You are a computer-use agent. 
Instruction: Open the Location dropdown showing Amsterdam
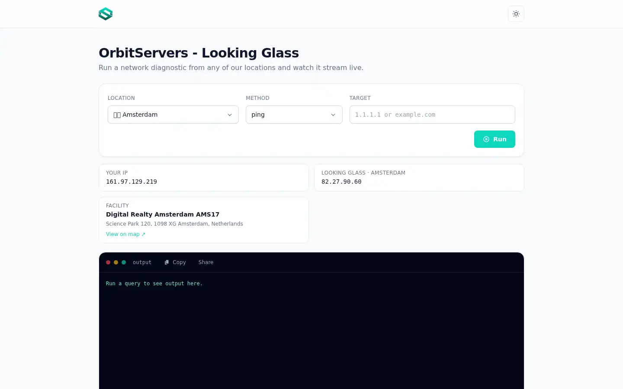pos(173,115)
